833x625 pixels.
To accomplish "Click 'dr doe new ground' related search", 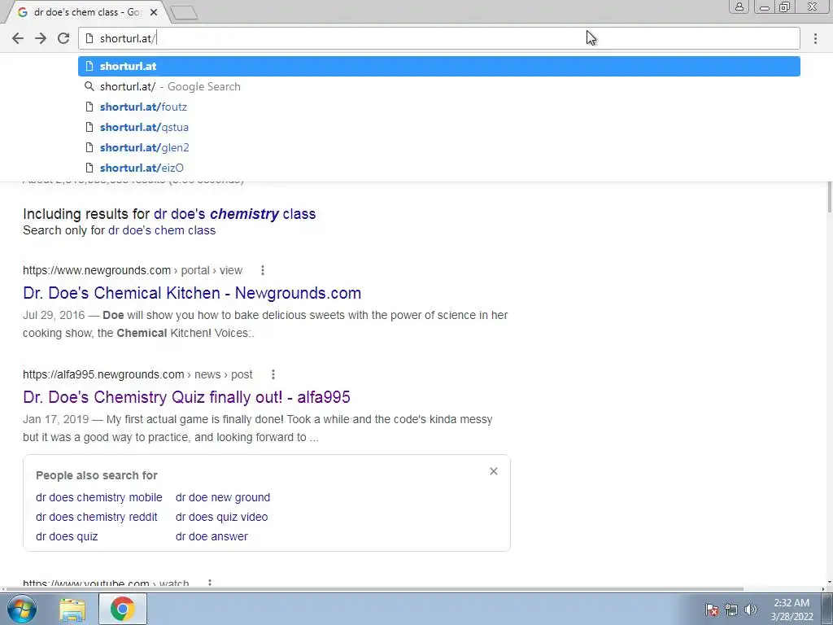I will [223, 497].
